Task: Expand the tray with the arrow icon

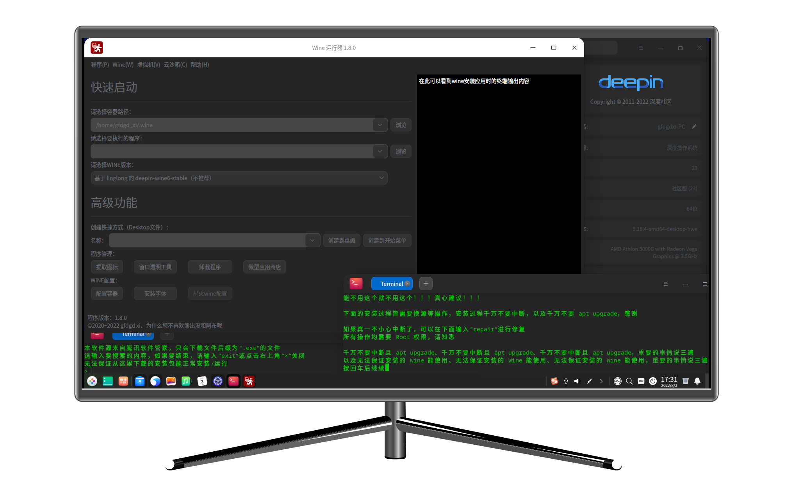Action: (601, 381)
